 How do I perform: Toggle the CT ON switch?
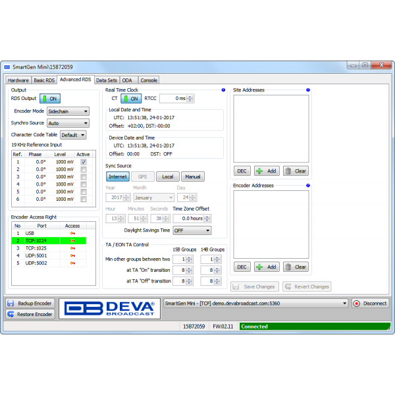coord(131,99)
